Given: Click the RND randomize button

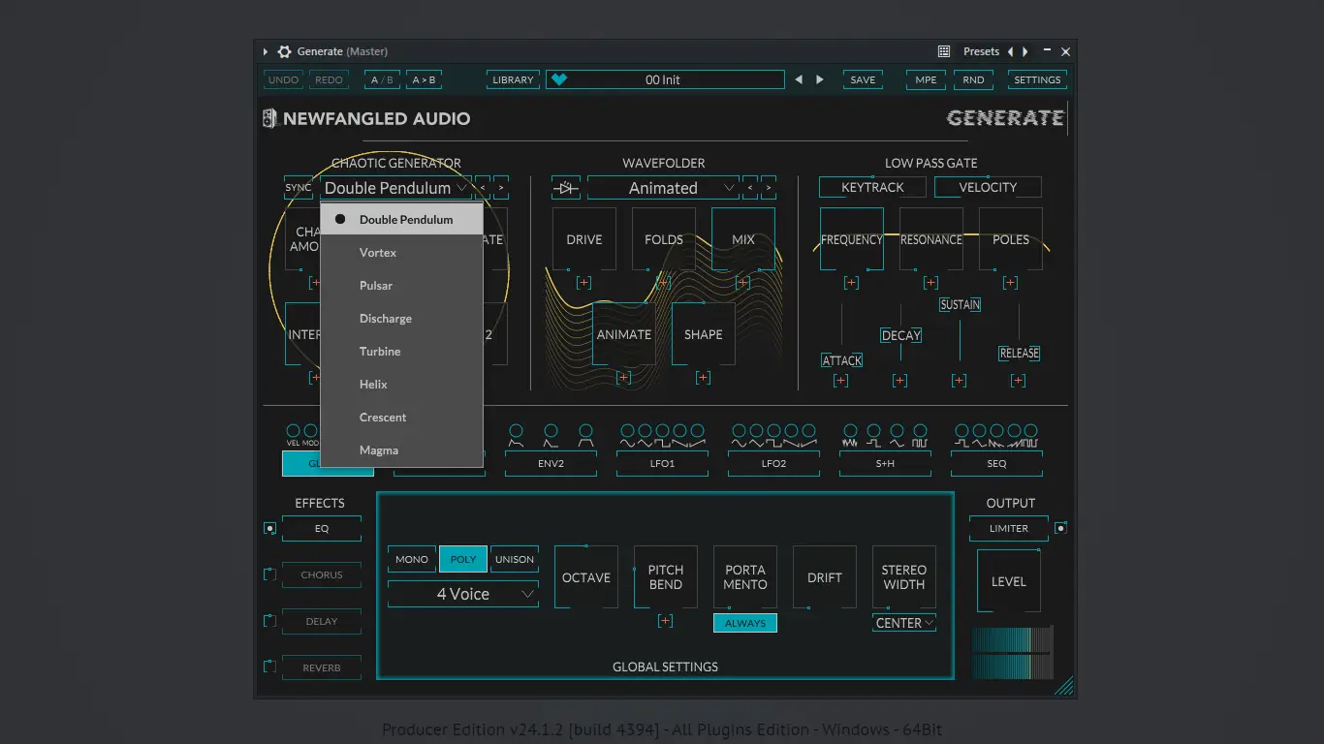Looking at the screenshot, I should click(973, 80).
